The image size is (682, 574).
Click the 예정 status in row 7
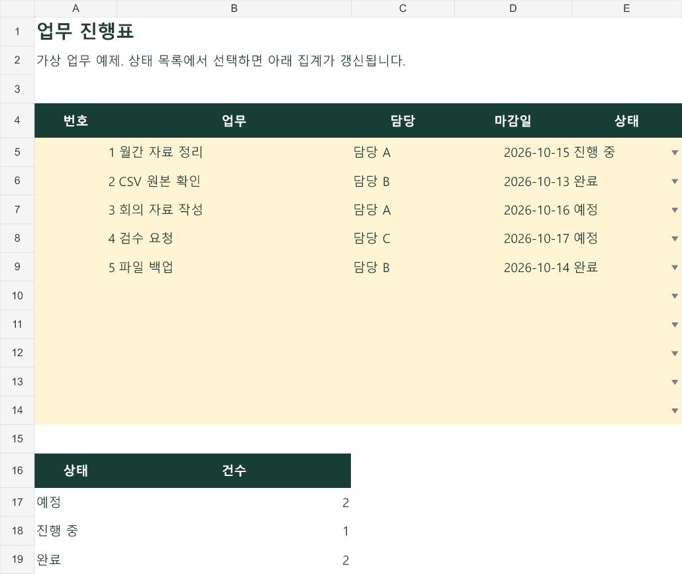click(x=585, y=210)
